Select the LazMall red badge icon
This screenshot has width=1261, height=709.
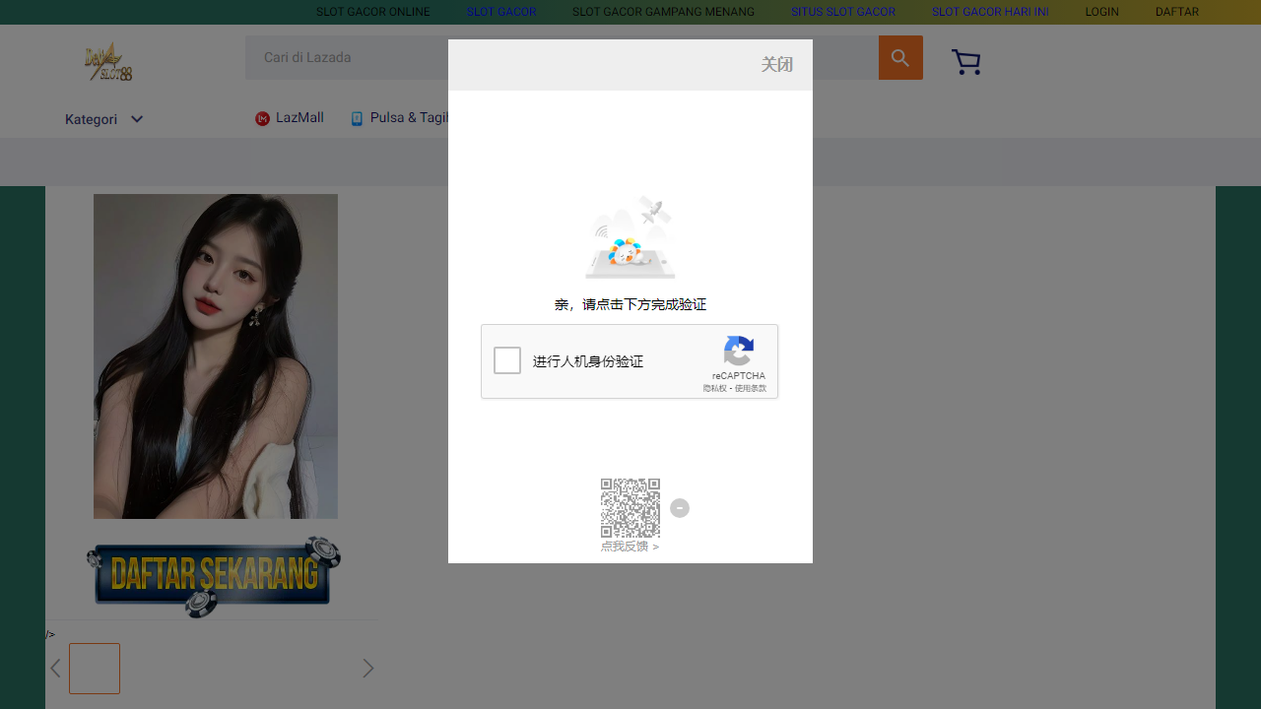click(x=262, y=118)
